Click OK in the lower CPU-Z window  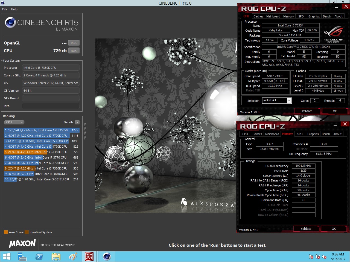tap(334, 229)
